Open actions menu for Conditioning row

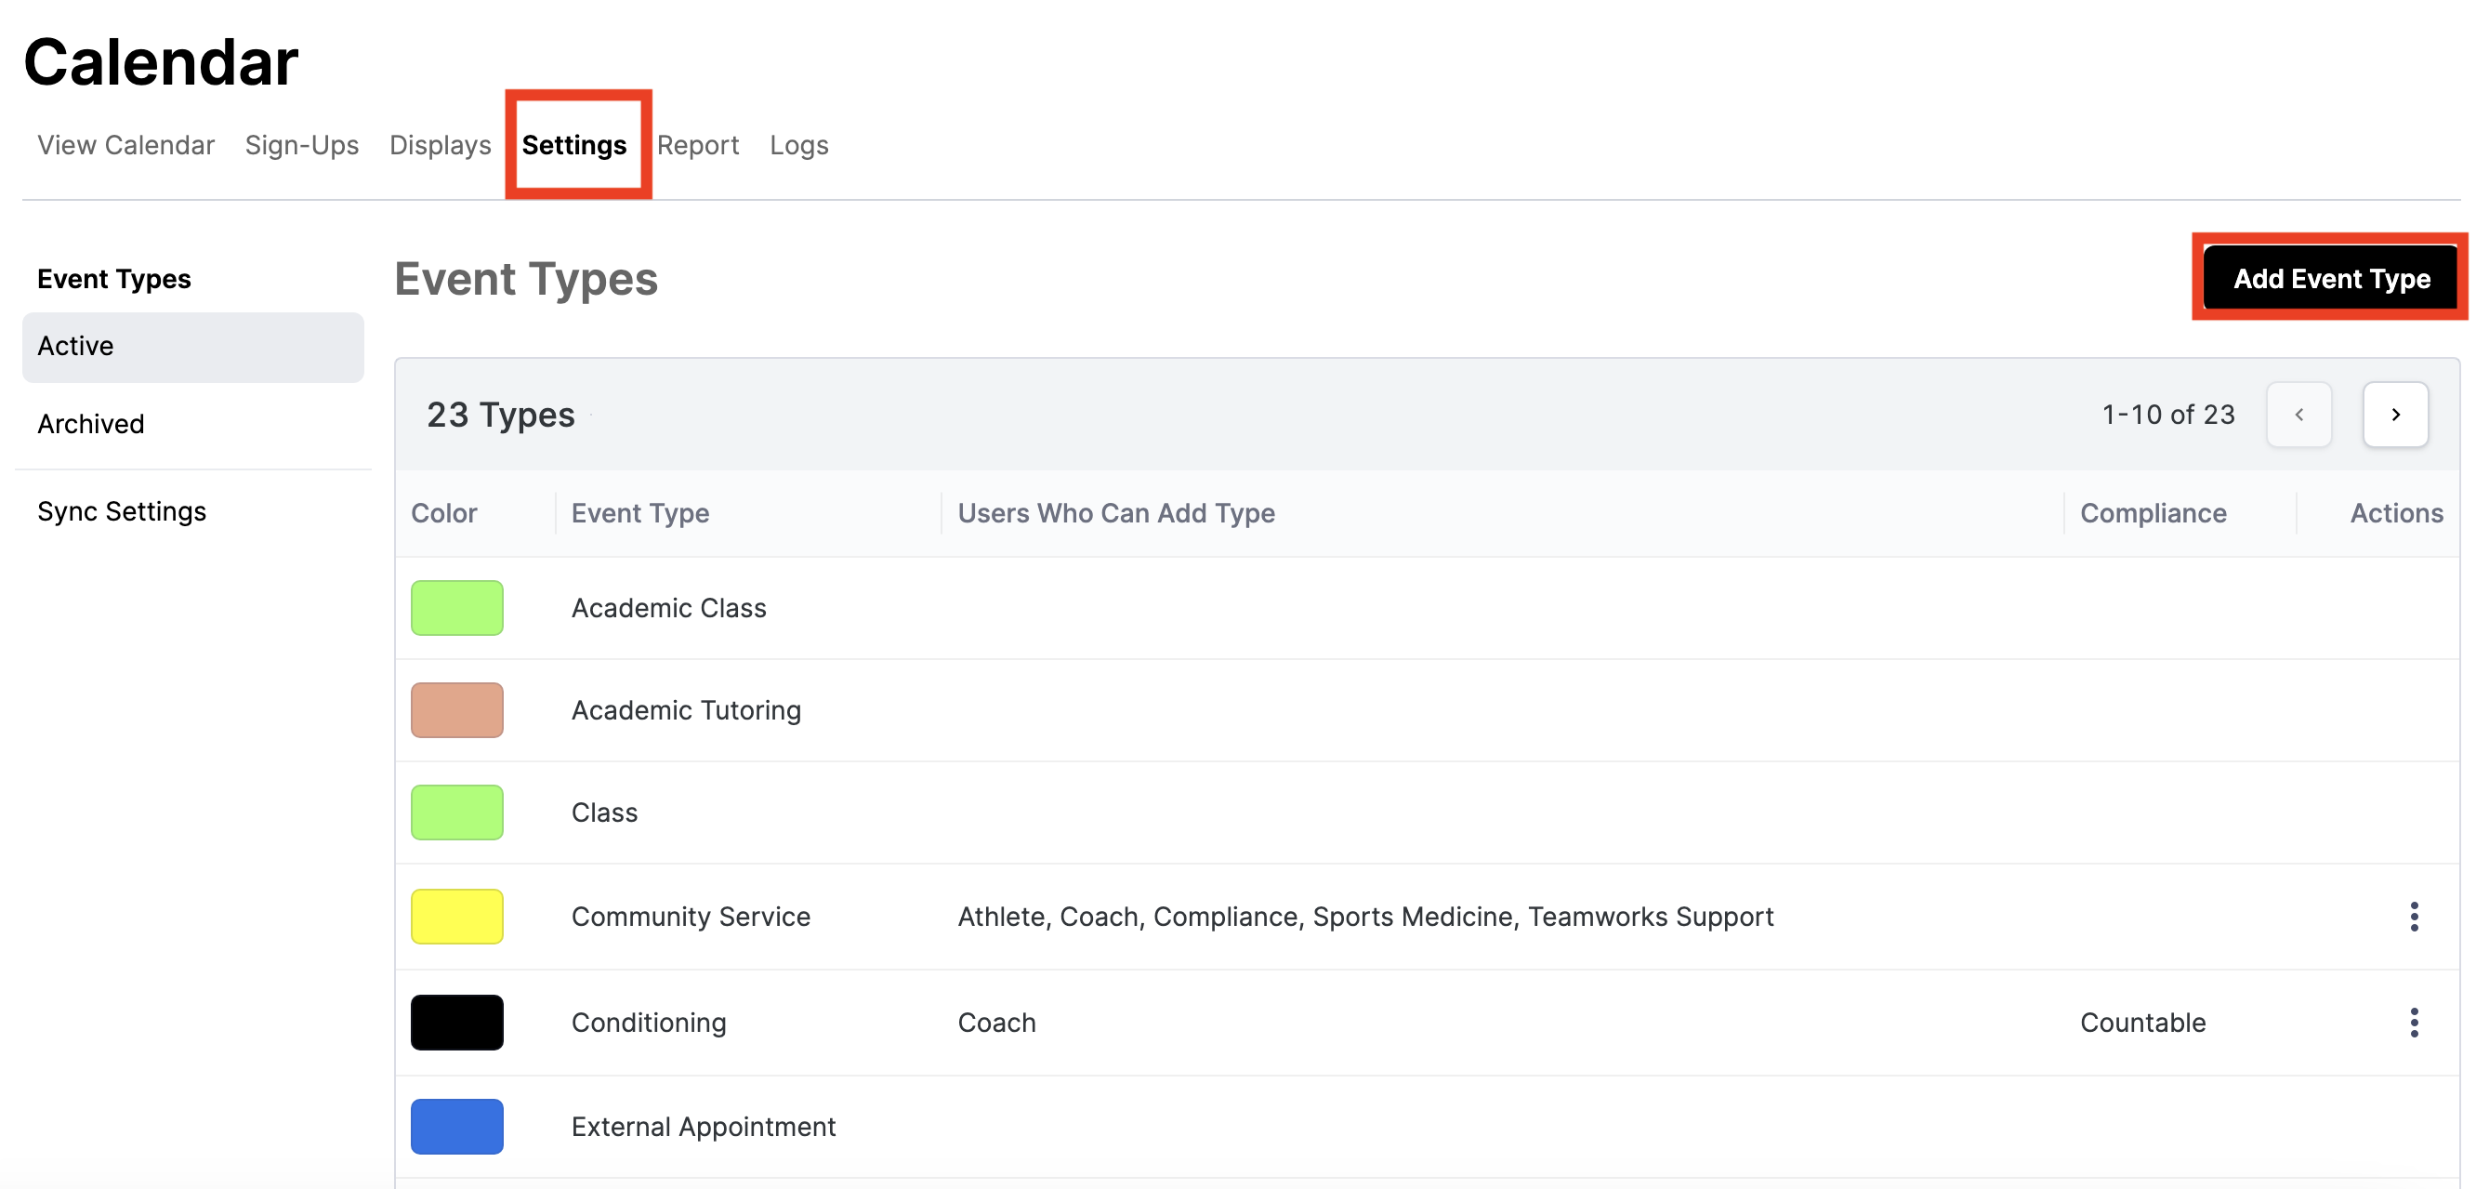tap(2414, 1022)
